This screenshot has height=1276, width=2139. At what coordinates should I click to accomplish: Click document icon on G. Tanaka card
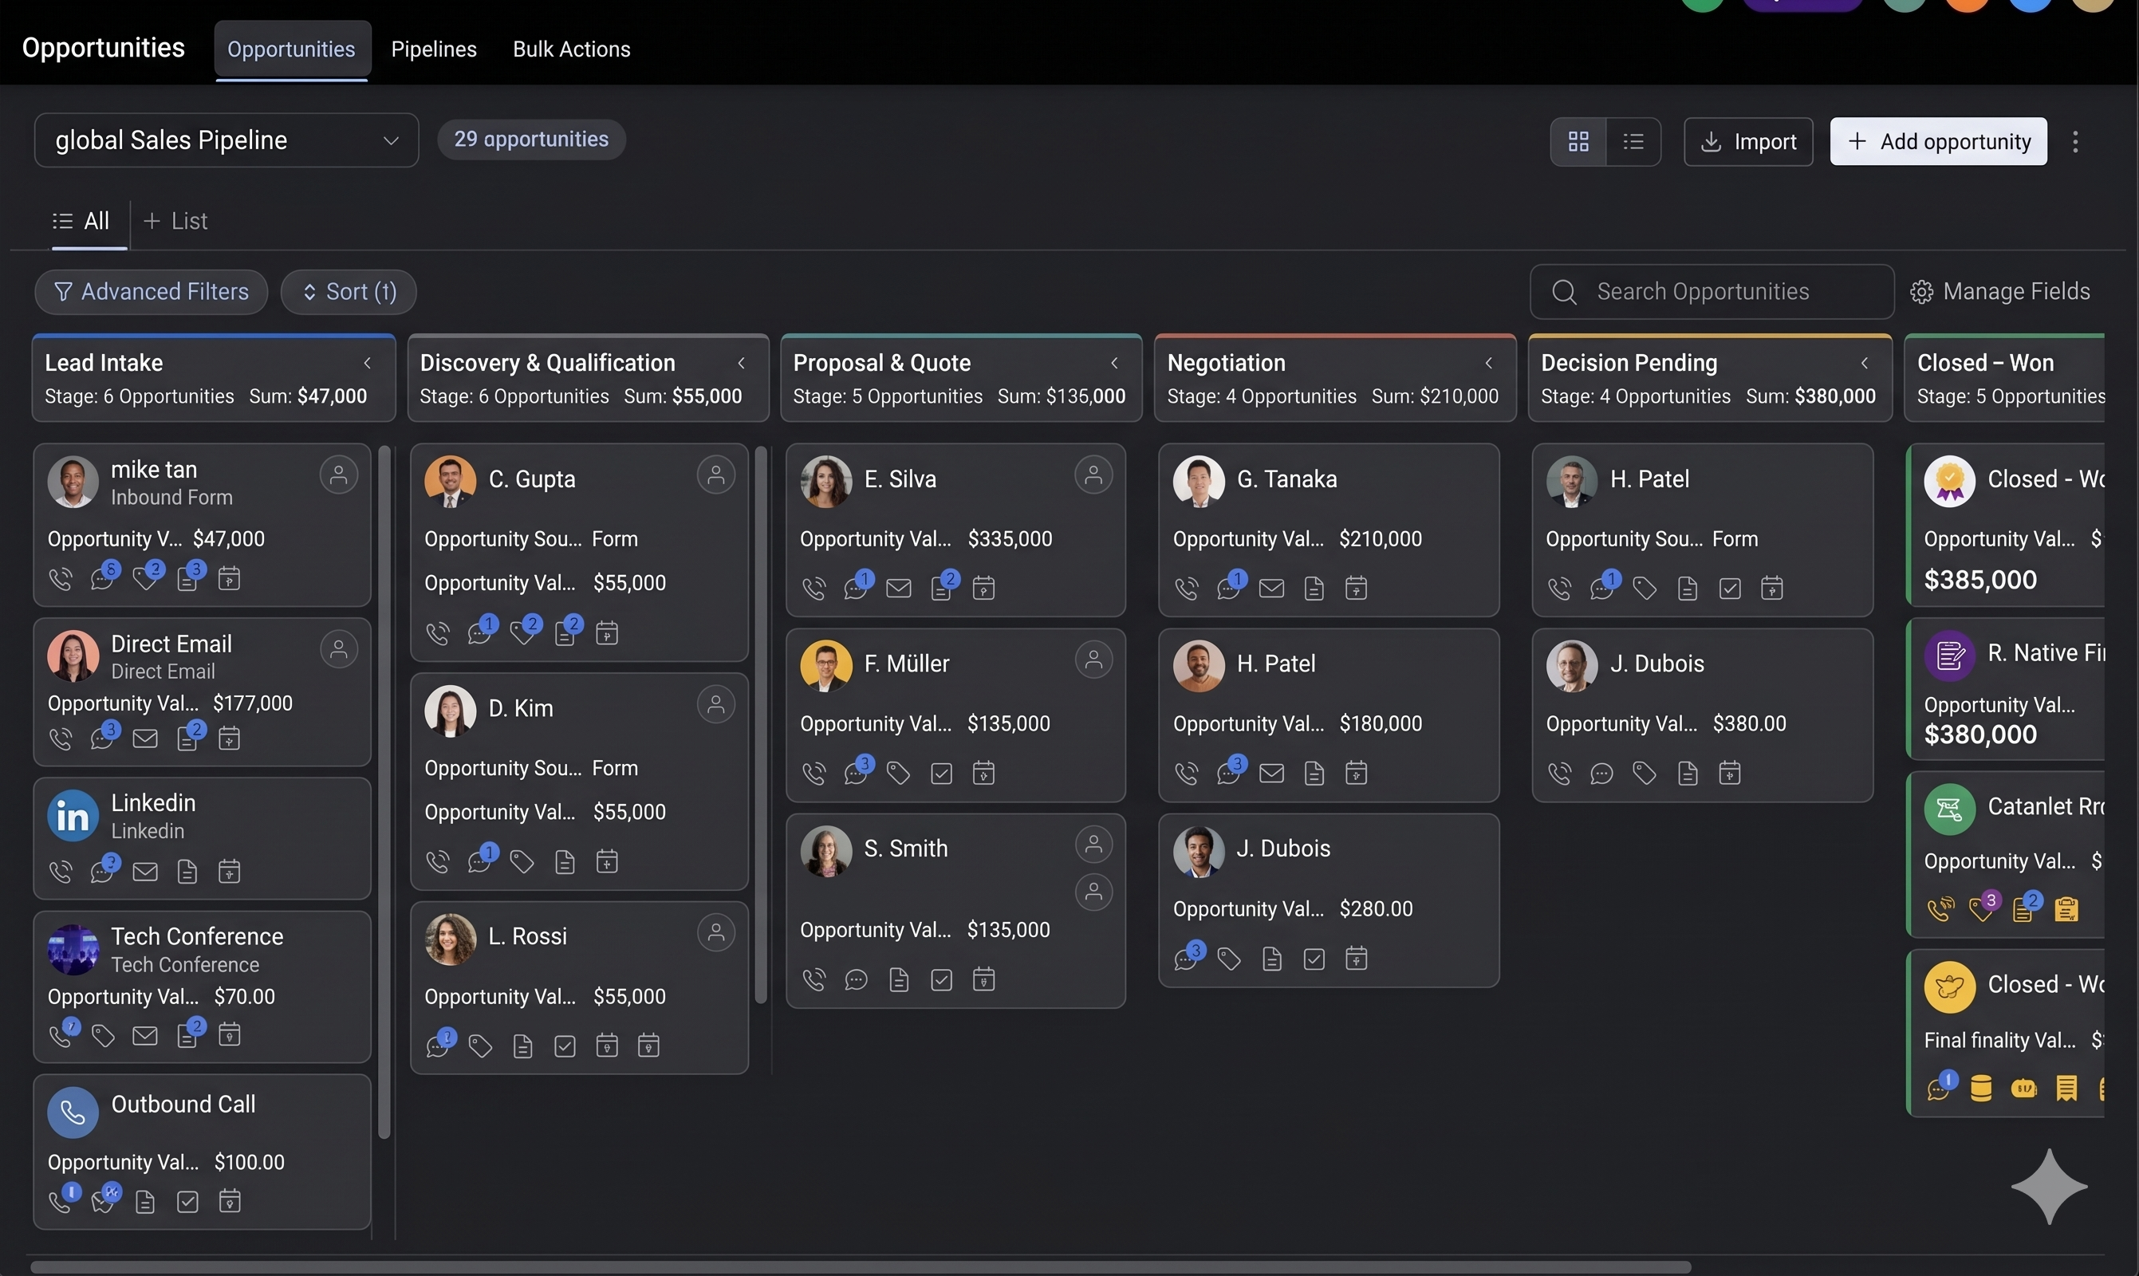point(1314,588)
